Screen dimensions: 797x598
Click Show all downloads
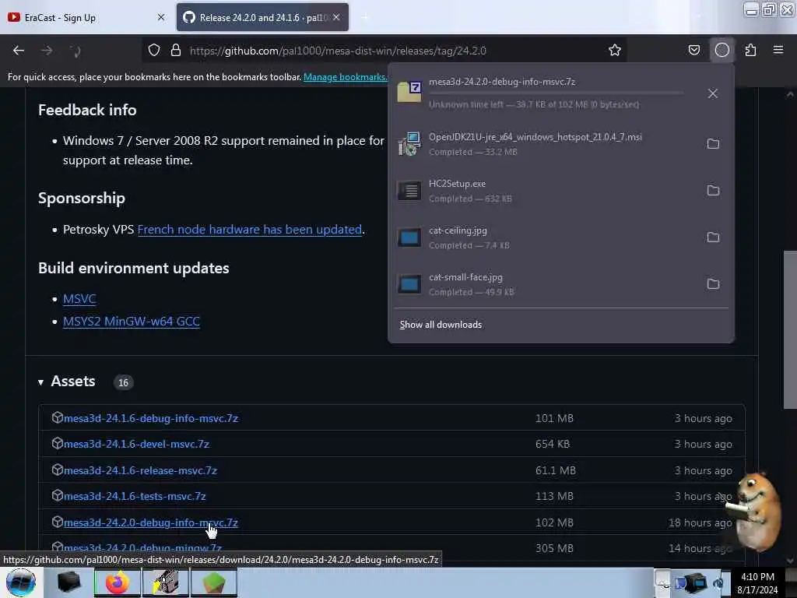(441, 325)
